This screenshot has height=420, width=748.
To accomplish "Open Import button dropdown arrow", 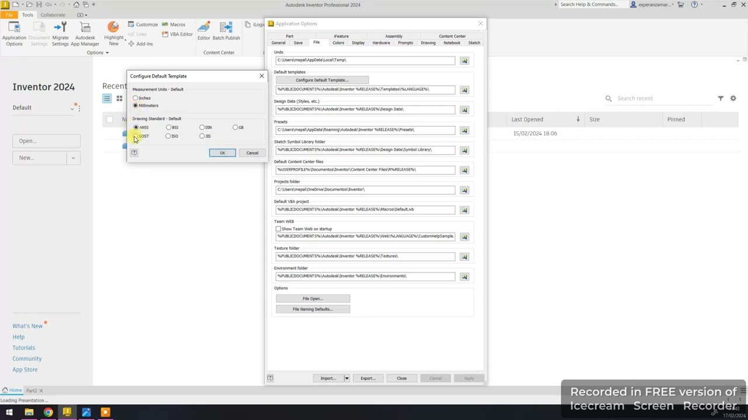I will pyautogui.click(x=347, y=378).
